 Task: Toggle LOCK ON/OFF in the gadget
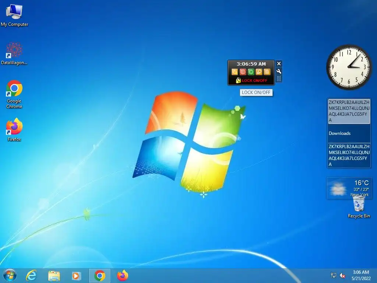(x=251, y=80)
